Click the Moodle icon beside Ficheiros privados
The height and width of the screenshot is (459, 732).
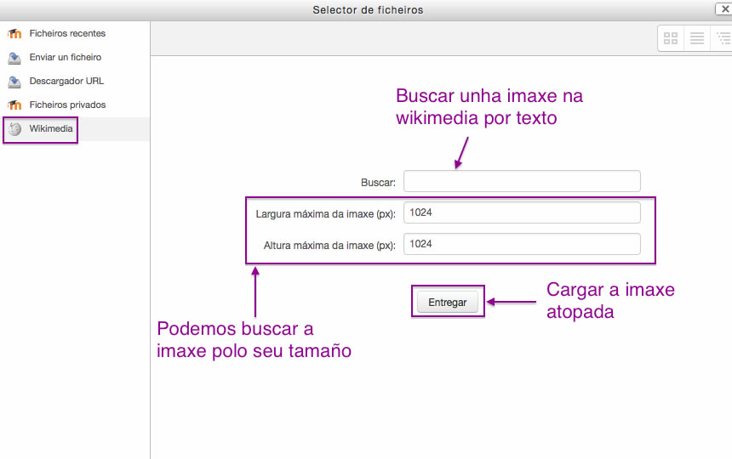(14, 105)
